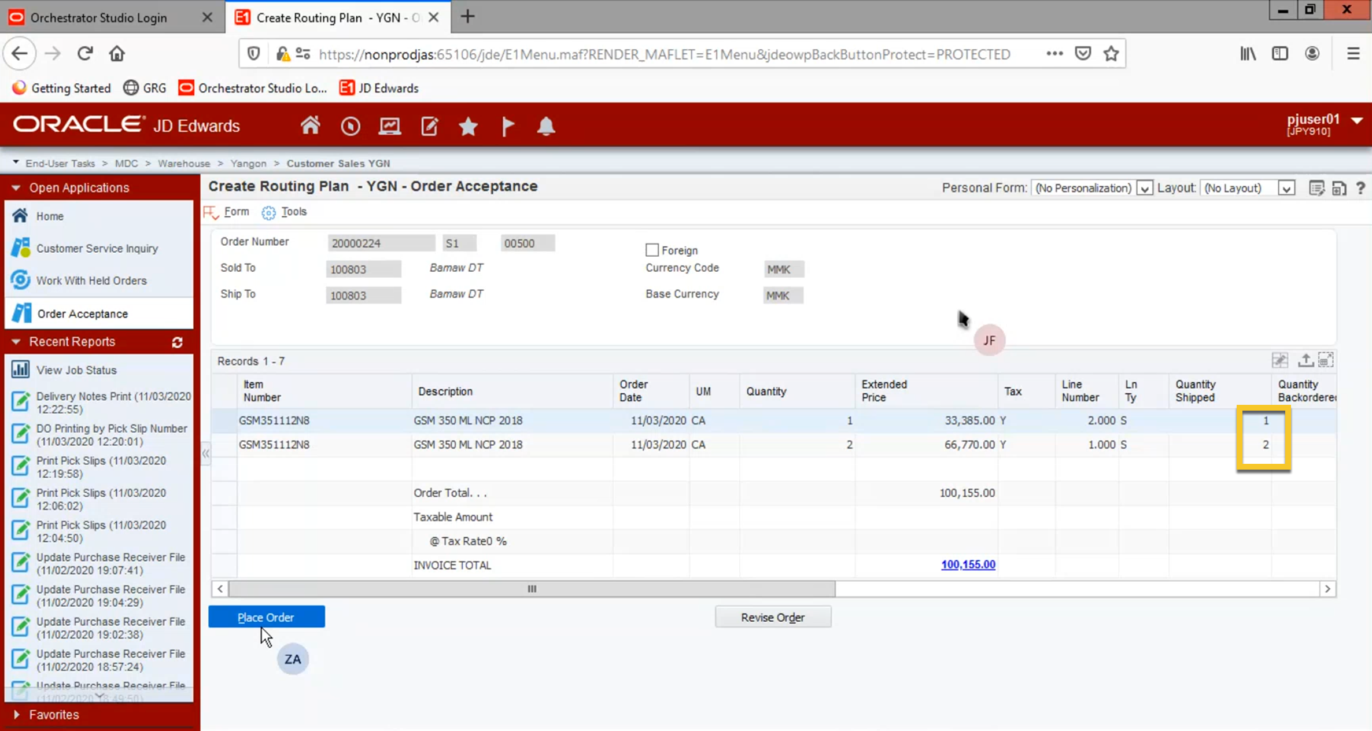Open the Tools menu
1372x731 pixels.
(x=293, y=212)
